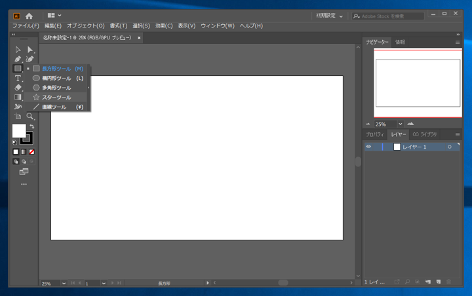This screenshot has height=296, width=472.
Task: Switch to the 情報 tab
Action: point(400,42)
